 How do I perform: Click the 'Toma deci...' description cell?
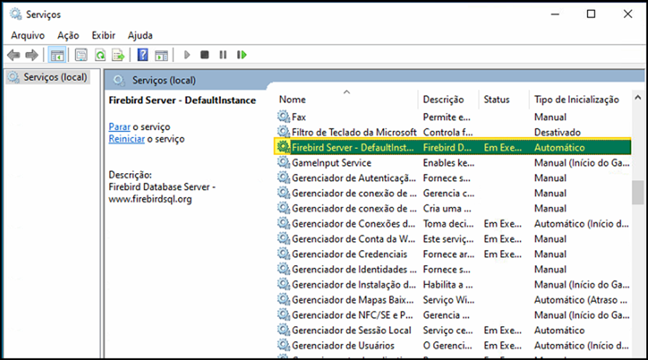(448, 224)
